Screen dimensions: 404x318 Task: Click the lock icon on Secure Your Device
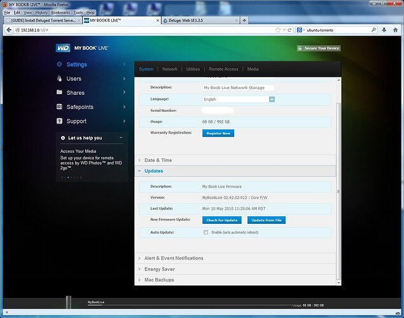click(x=300, y=48)
